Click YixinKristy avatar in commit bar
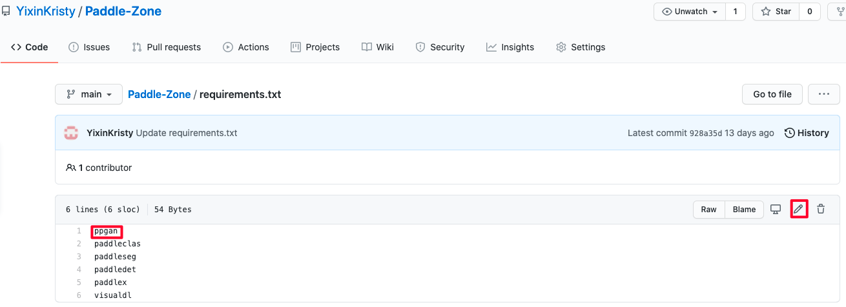Screen dimensions: 846x307 [71, 133]
